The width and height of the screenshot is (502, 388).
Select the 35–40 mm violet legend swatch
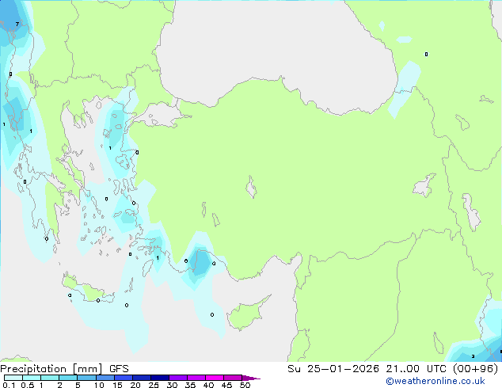pyautogui.click(x=196, y=378)
